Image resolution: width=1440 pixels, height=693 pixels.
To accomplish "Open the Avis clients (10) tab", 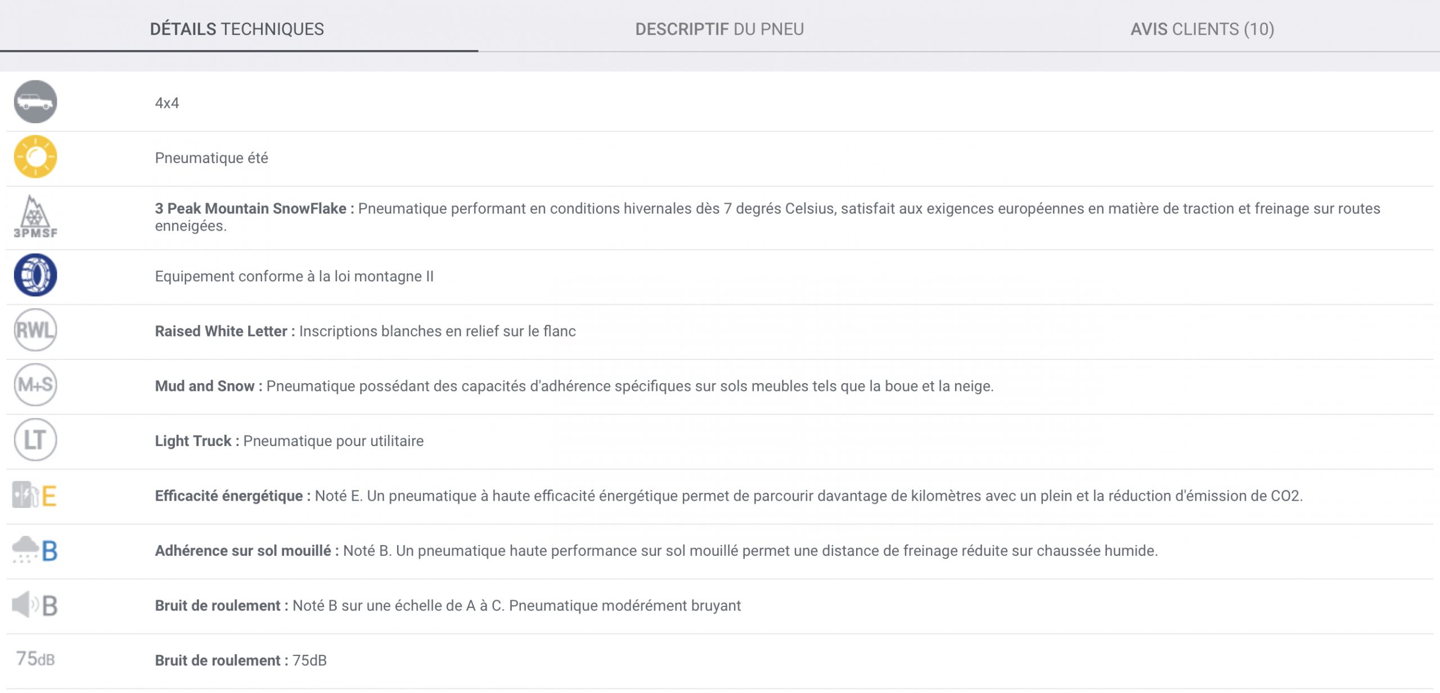I will click(1202, 29).
